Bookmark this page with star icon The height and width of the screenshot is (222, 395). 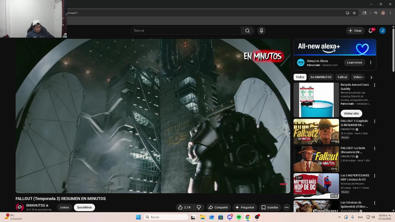pyautogui.click(x=354, y=13)
